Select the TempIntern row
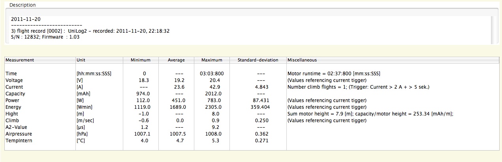502x162 pixels. [19, 141]
